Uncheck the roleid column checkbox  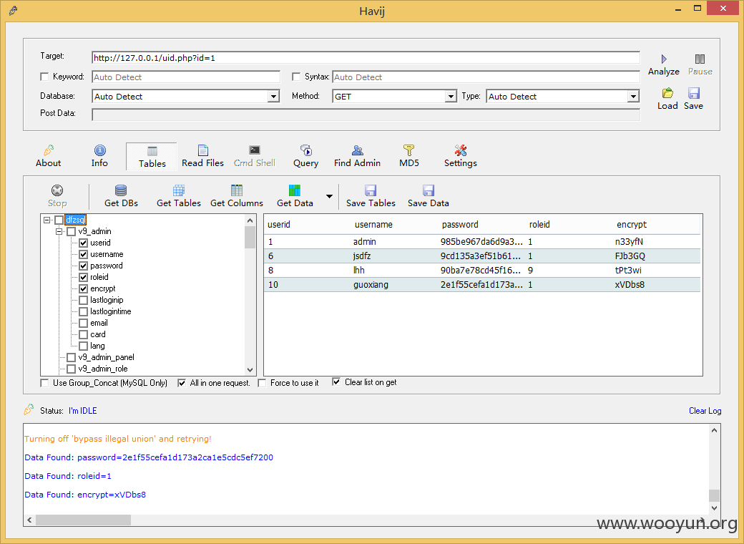pos(83,277)
